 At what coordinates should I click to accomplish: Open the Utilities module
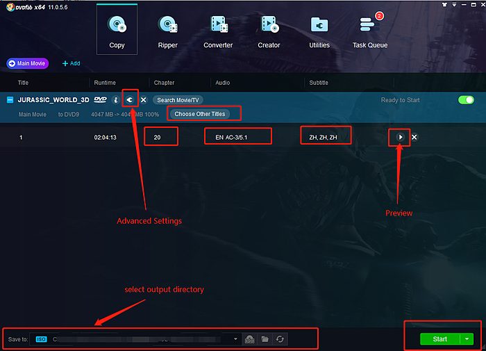click(319, 32)
